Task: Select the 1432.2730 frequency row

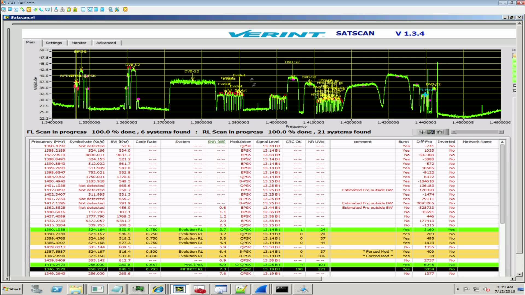Action: coord(264,221)
